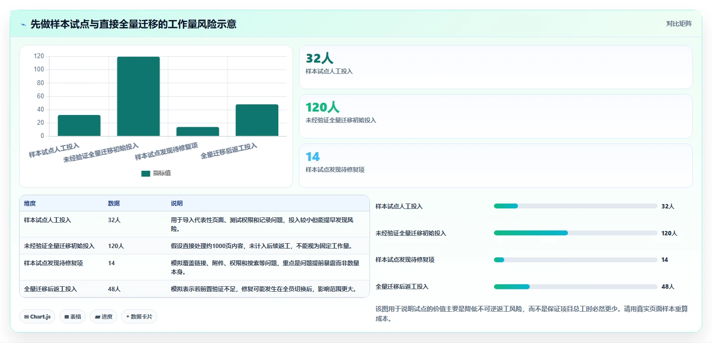Click the 维度 table column header
The width and height of the screenshot is (712, 343).
(30, 204)
